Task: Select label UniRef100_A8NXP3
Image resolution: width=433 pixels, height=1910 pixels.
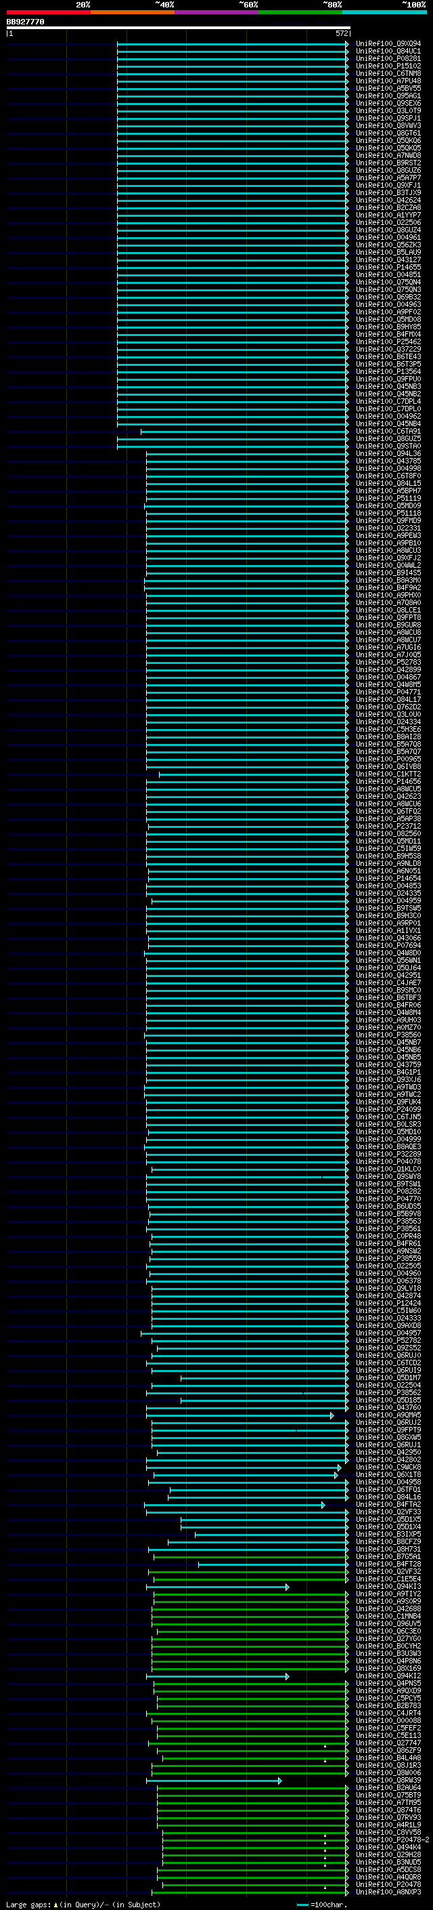Action: [x=388, y=1892]
